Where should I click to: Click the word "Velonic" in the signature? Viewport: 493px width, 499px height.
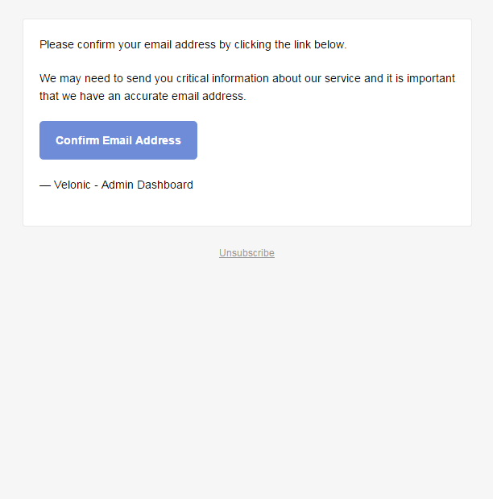click(72, 185)
